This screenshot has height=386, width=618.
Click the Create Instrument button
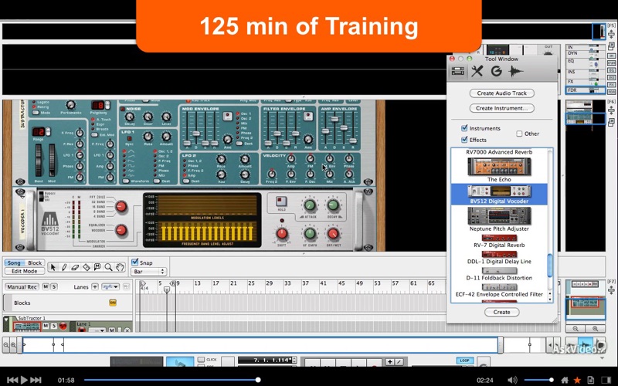501,108
